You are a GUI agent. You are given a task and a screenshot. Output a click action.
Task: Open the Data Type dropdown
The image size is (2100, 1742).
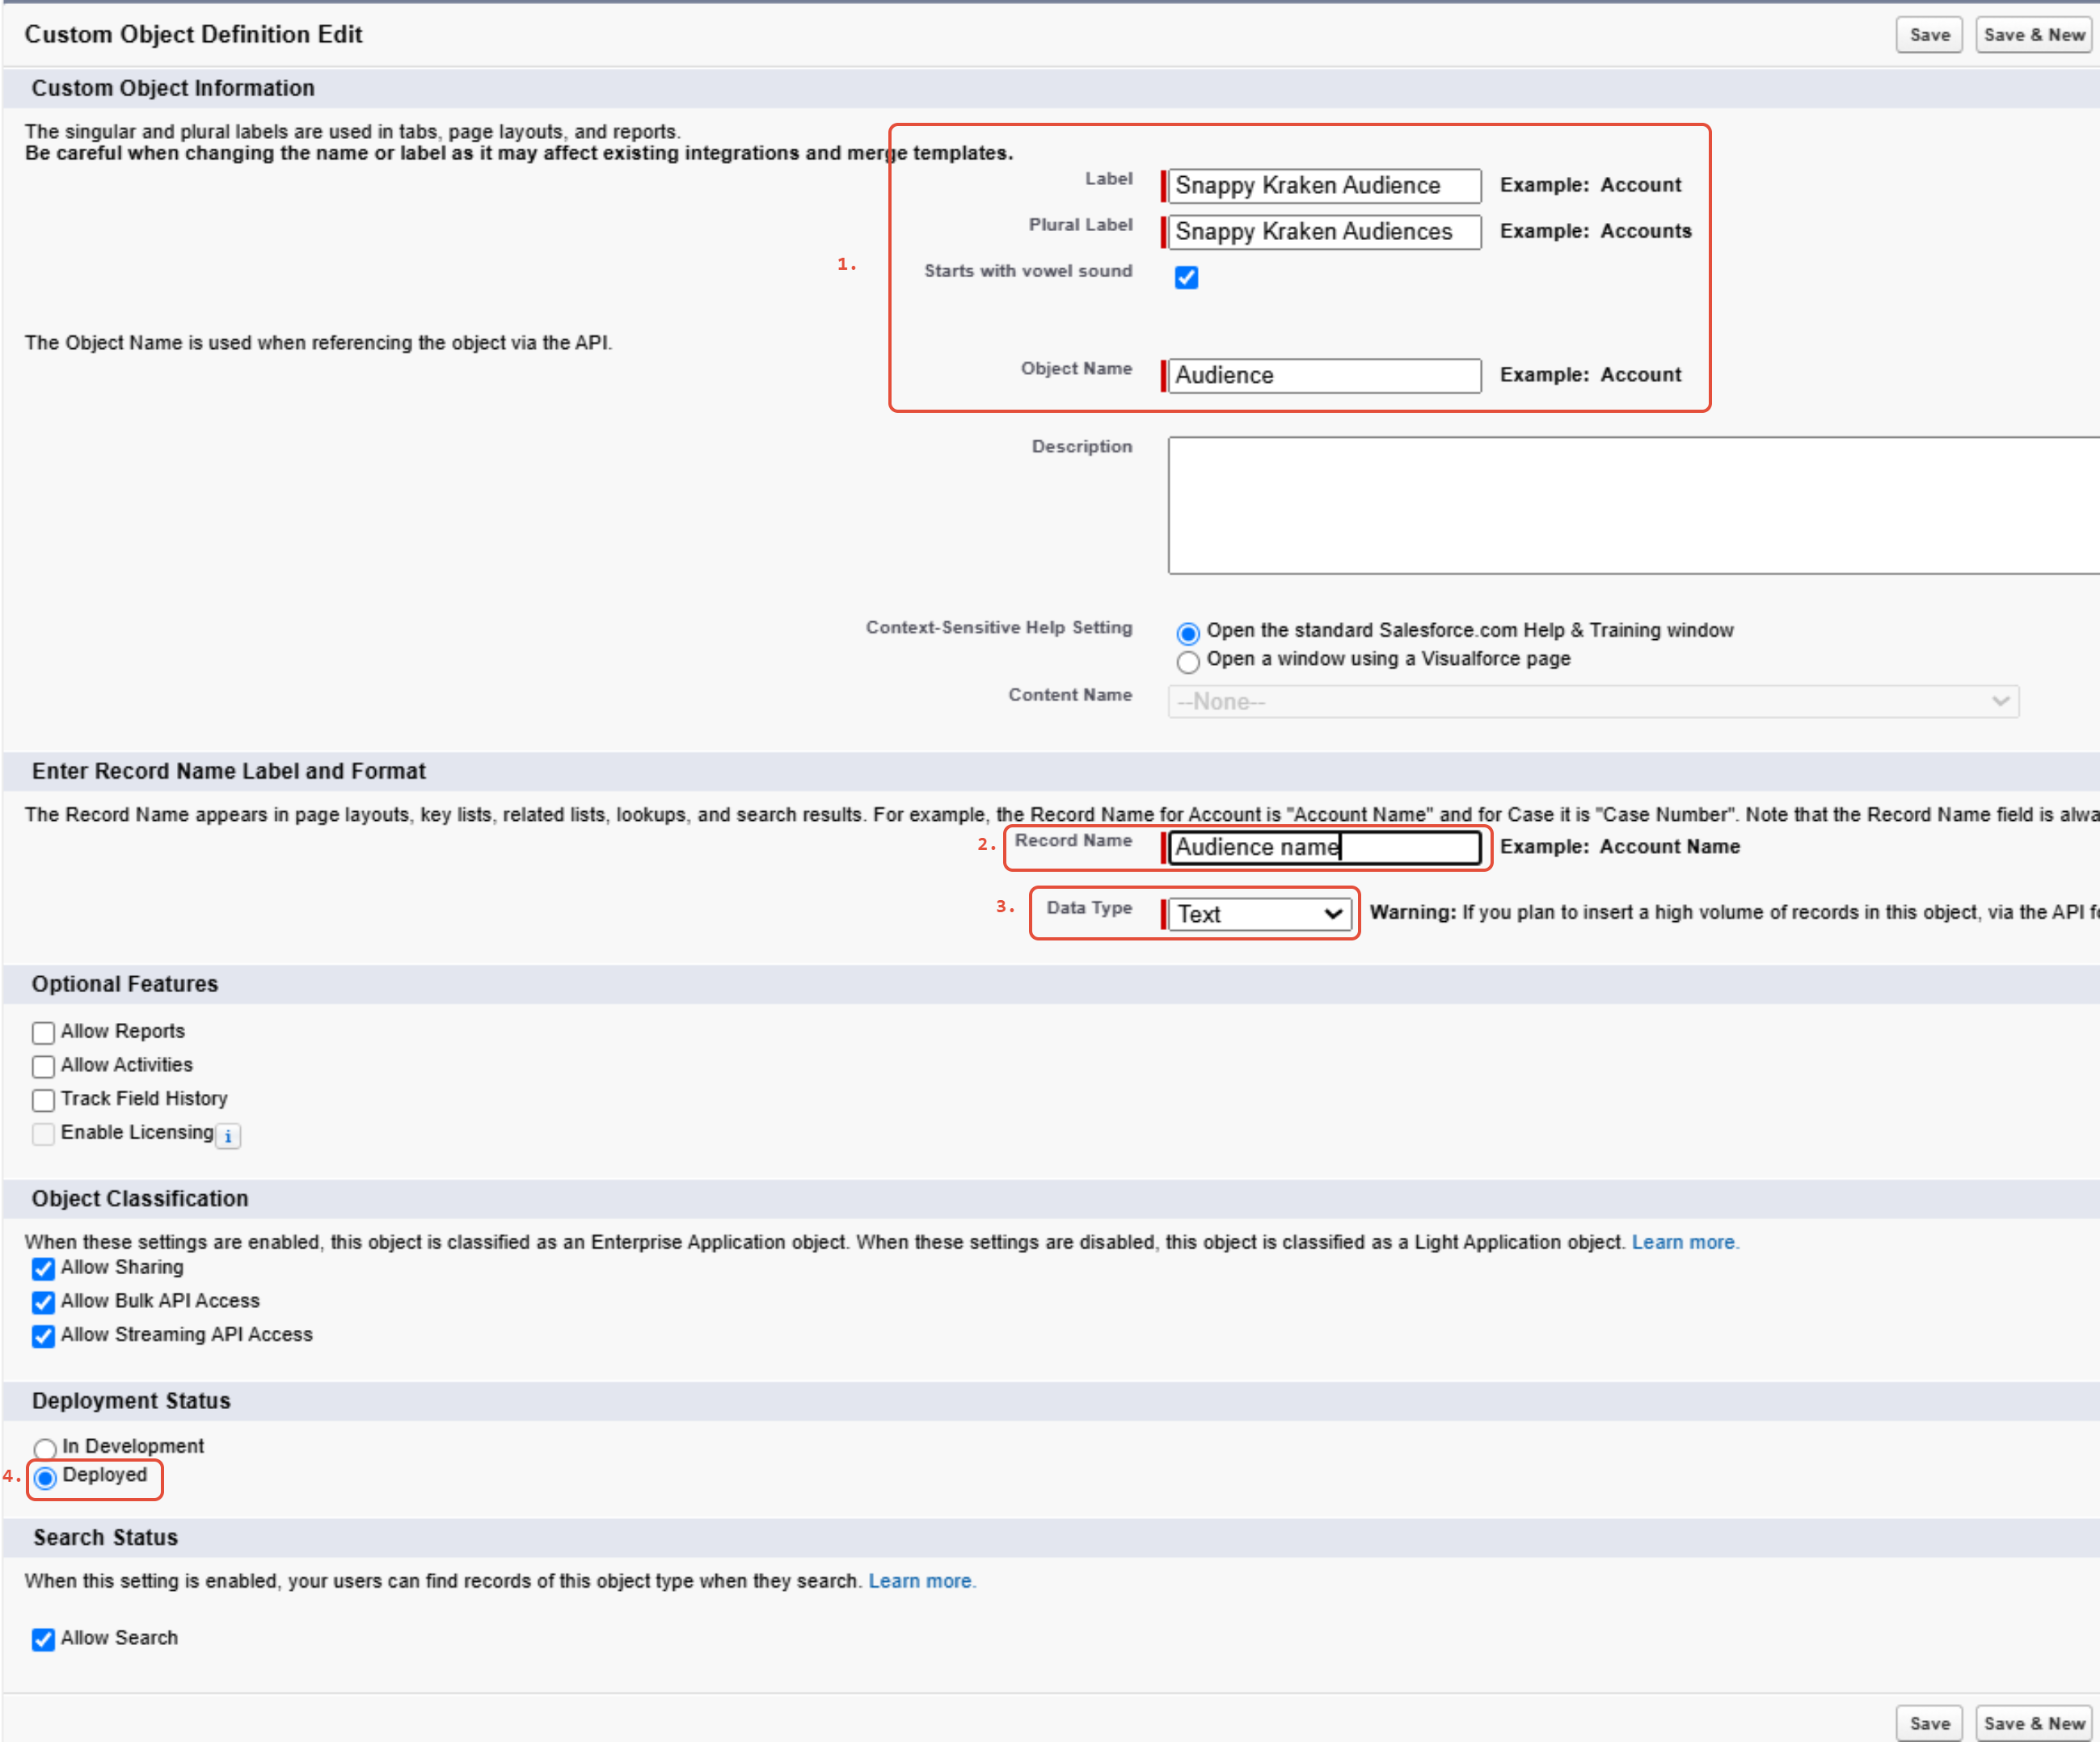1259,914
